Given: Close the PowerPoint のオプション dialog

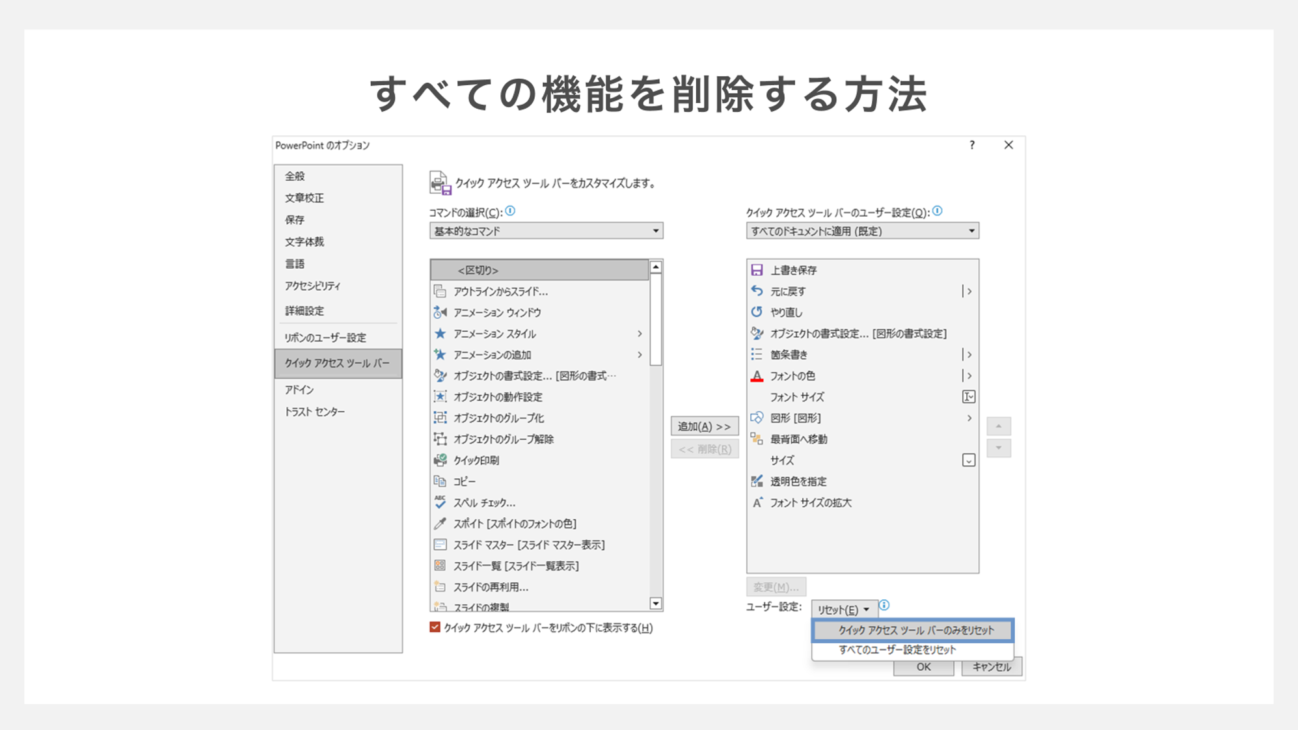Looking at the screenshot, I should (1008, 145).
